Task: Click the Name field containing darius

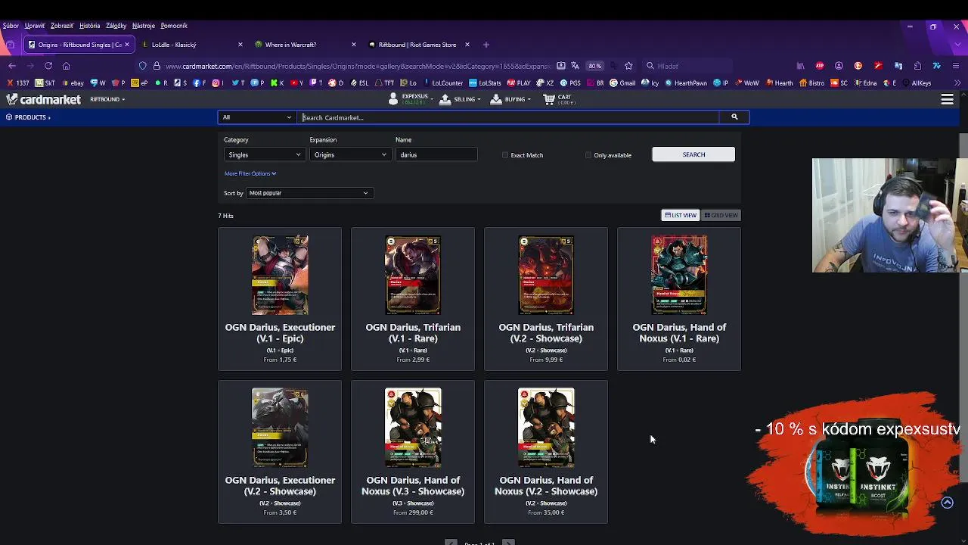Action: coord(436,155)
